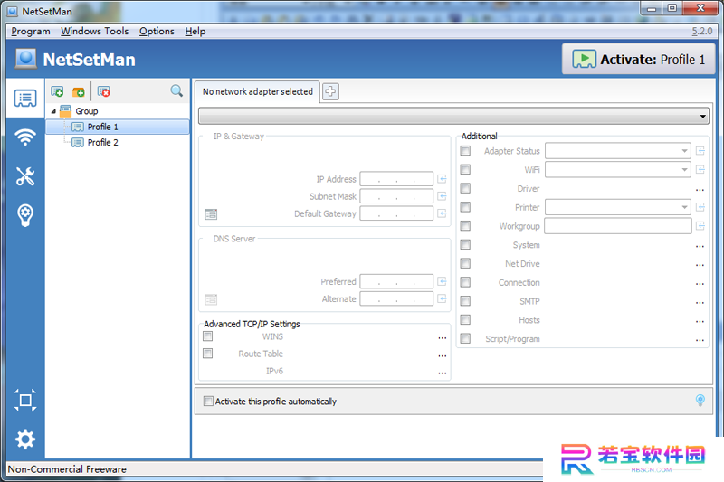Open SMTP settings ellipsis button
The width and height of the screenshot is (724, 482).
700,303
